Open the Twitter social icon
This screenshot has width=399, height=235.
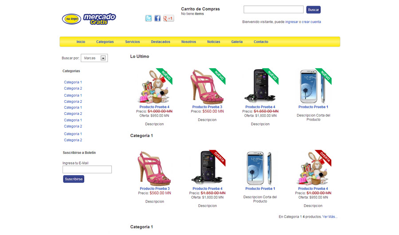(x=149, y=18)
